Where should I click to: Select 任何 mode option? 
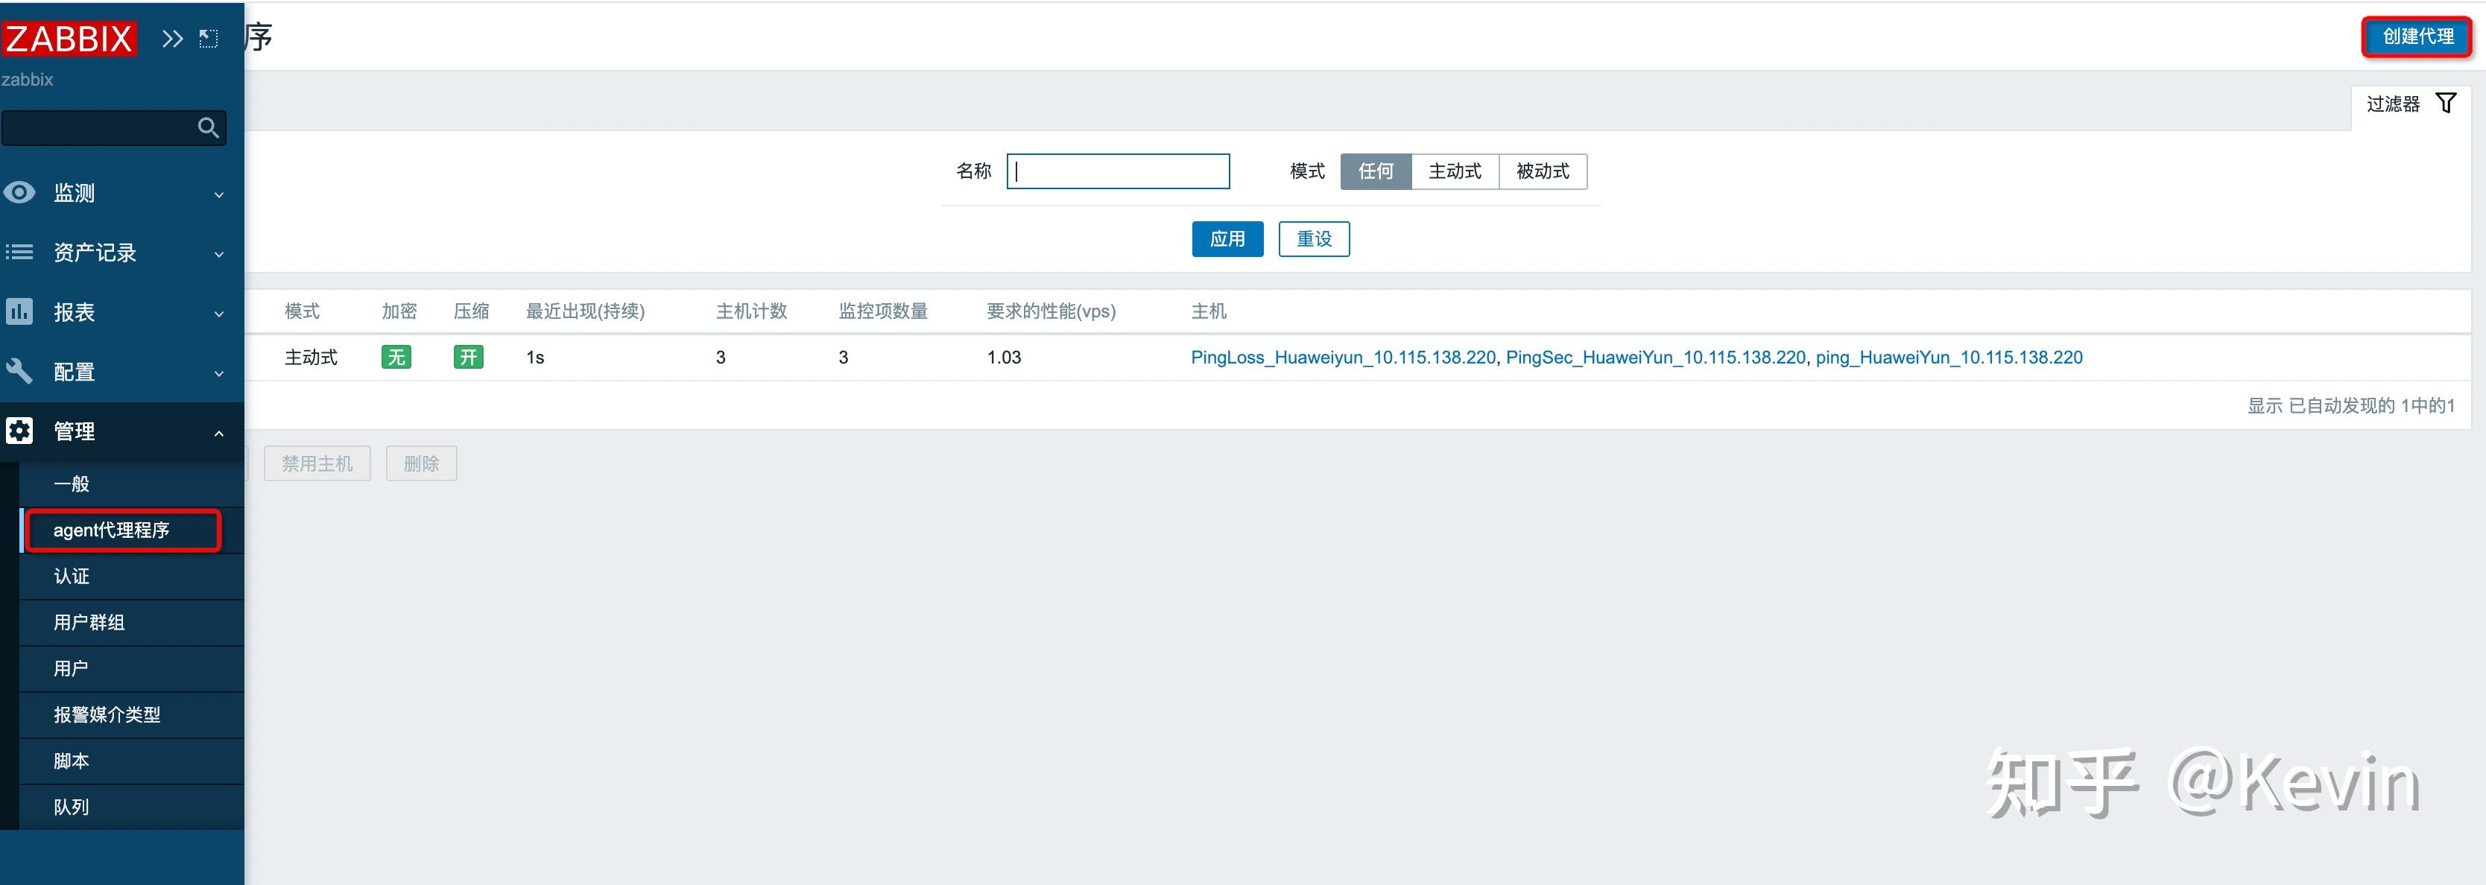1375,171
